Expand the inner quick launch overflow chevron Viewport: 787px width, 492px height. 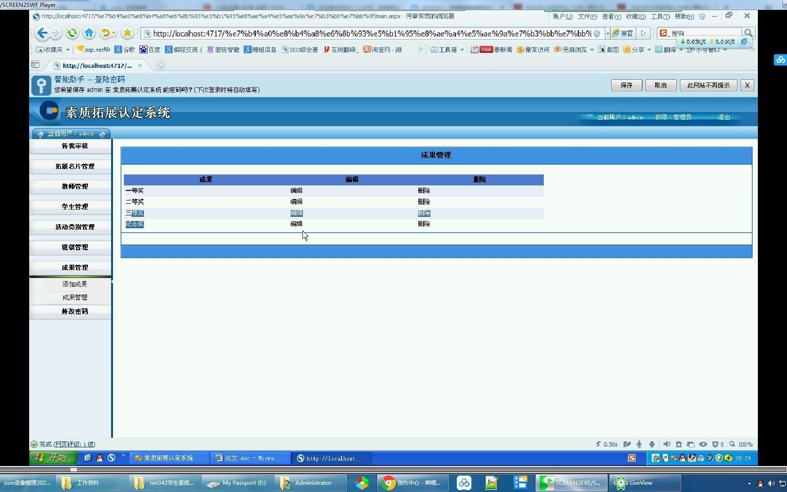coord(123,456)
